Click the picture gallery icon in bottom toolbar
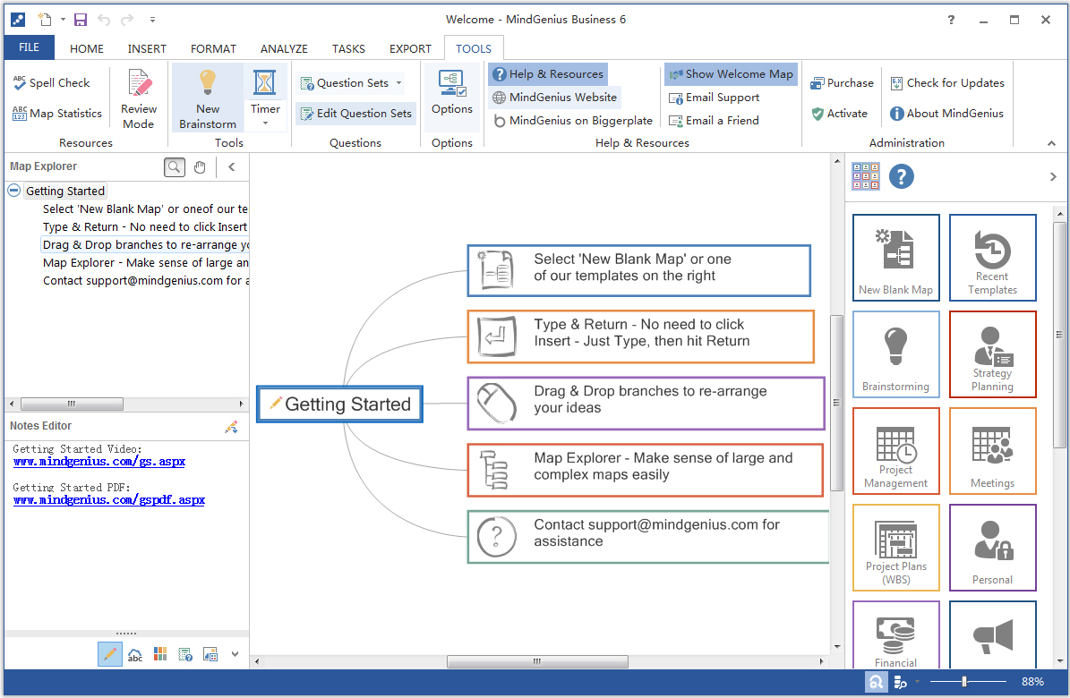The height and width of the screenshot is (698, 1070). tap(210, 654)
